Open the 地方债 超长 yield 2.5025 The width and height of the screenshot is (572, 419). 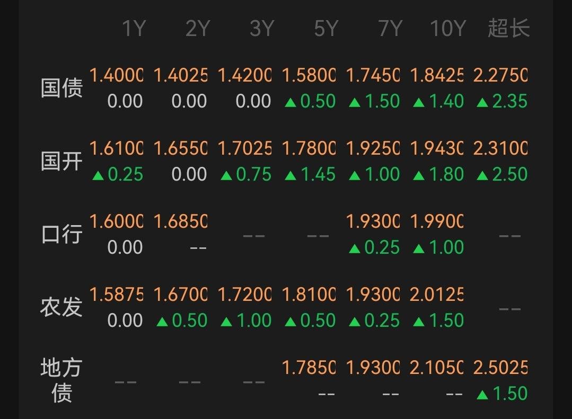click(500, 368)
